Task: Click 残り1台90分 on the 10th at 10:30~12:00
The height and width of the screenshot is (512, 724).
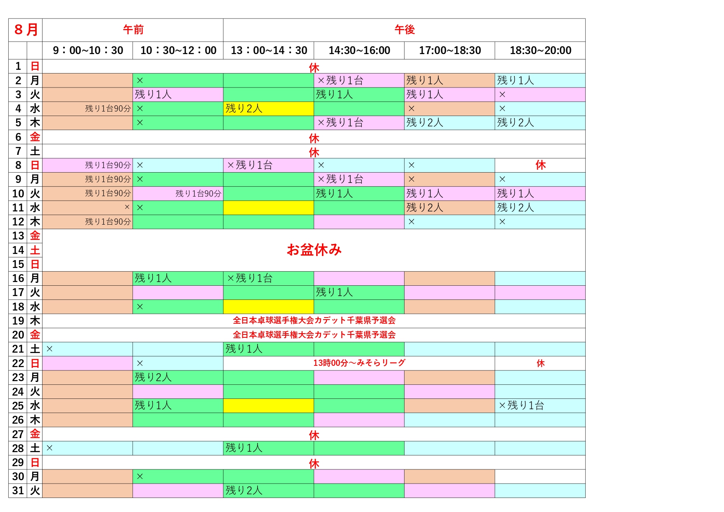Action: 199,193
